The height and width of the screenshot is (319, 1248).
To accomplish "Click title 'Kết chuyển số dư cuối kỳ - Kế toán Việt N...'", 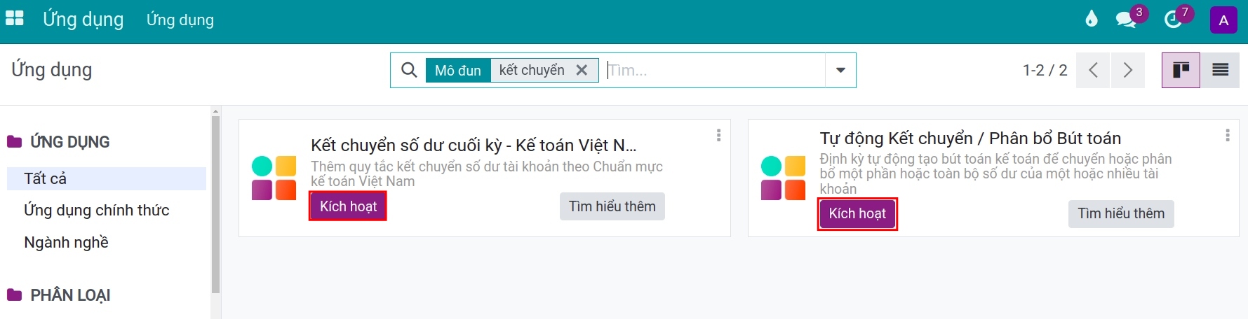I will [474, 146].
